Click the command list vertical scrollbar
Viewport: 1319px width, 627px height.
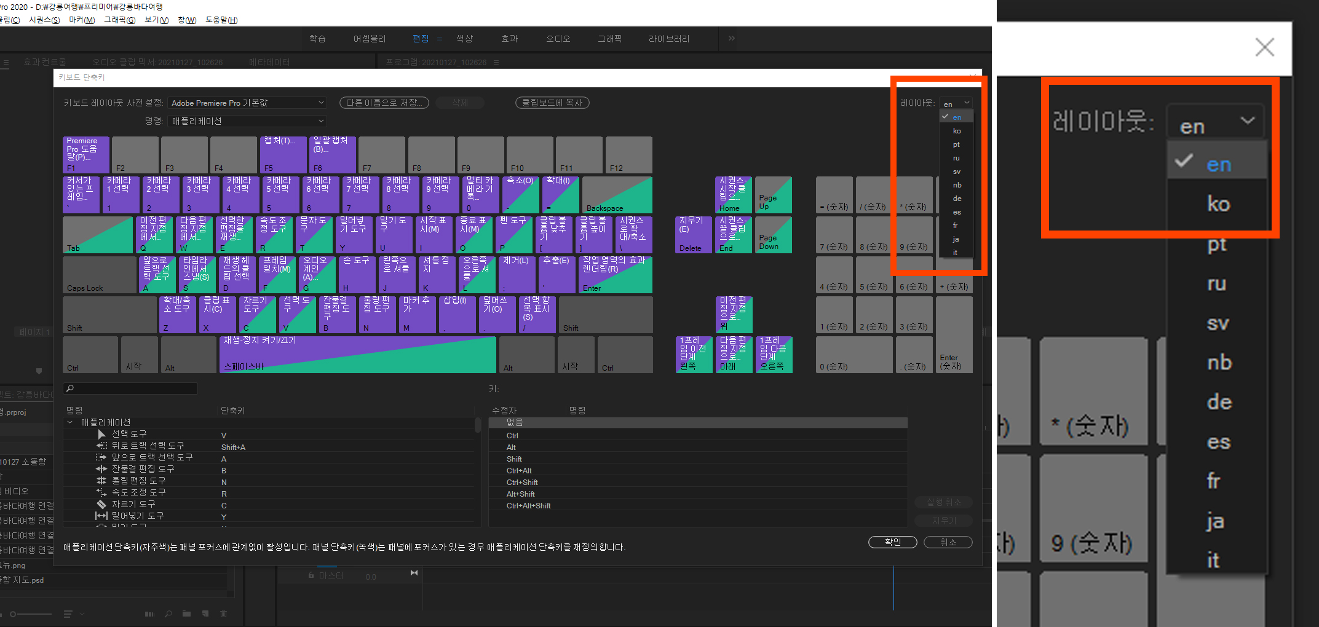[478, 425]
